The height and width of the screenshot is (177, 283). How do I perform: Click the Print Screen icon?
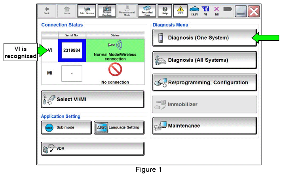(87, 11)
